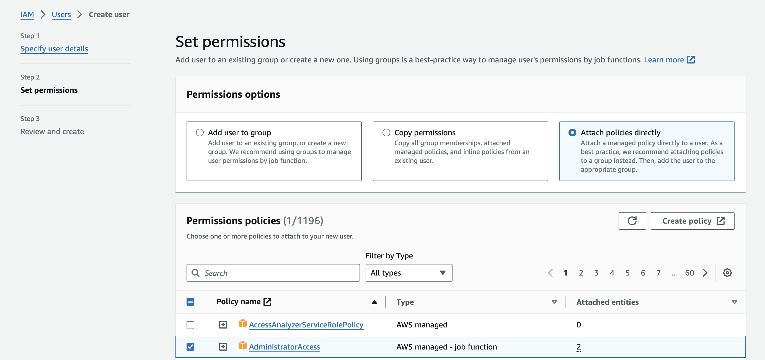Screen dimensions: 765x360
Task: Expand AdministratorAccess details plus icon
Action: pyautogui.click(x=223, y=347)
